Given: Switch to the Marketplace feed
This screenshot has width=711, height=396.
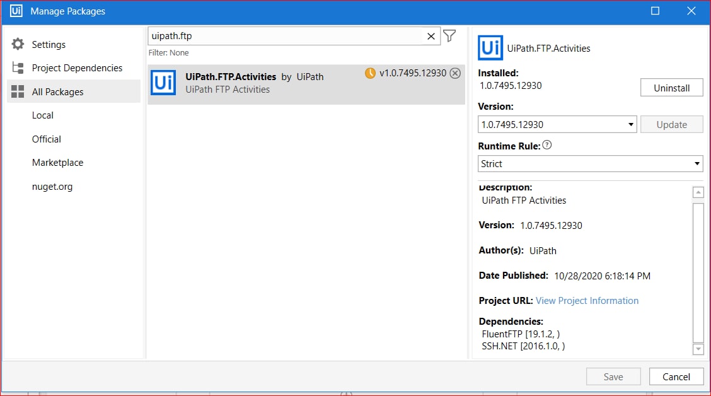Looking at the screenshot, I should 57,163.
